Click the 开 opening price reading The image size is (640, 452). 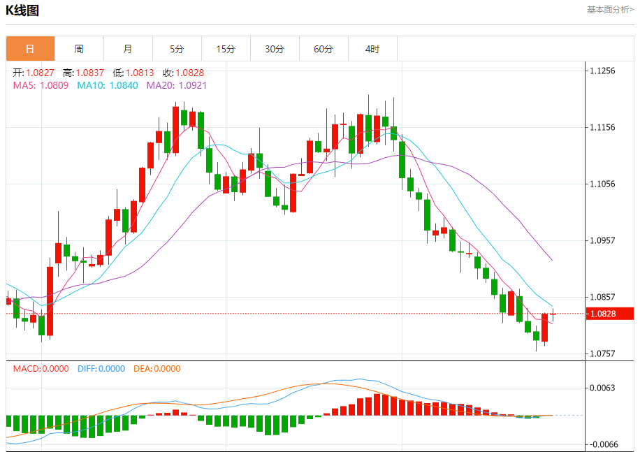(34, 73)
